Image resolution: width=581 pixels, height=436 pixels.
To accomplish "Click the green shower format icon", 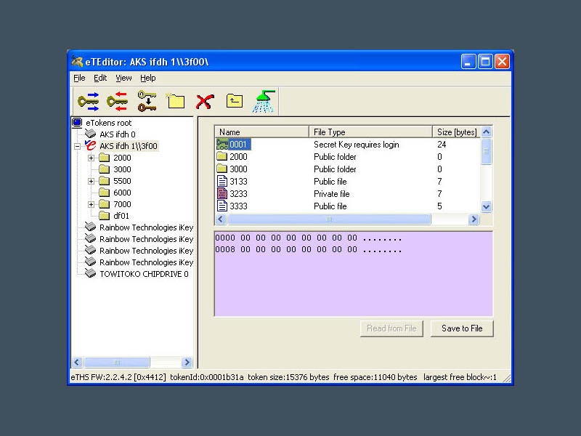I will (x=264, y=101).
